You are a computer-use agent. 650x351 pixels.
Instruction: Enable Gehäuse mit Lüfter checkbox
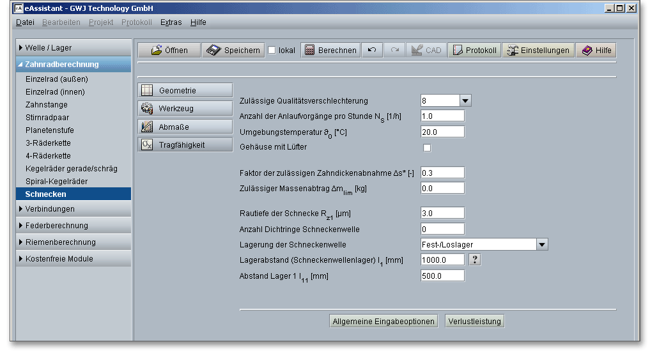[x=427, y=148]
